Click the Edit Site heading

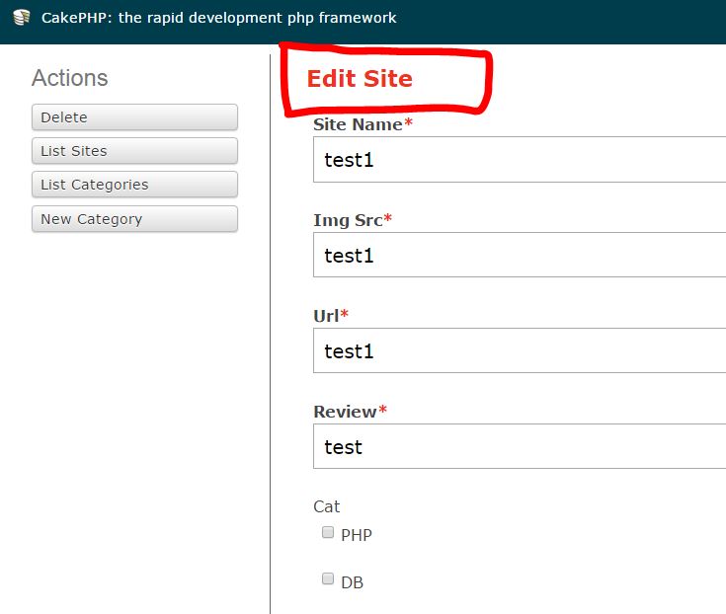tap(360, 78)
